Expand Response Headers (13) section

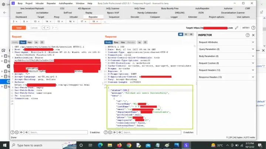click(226, 77)
